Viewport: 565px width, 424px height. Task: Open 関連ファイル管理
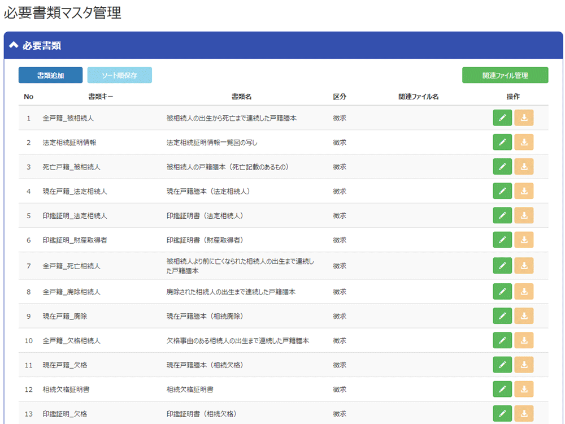coord(505,75)
